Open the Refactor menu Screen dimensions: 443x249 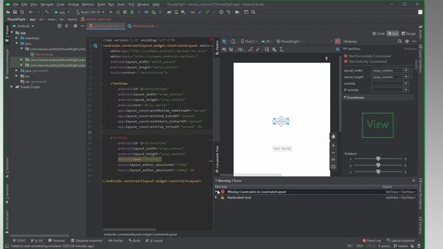pyautogui.click(x=88, y=5)
